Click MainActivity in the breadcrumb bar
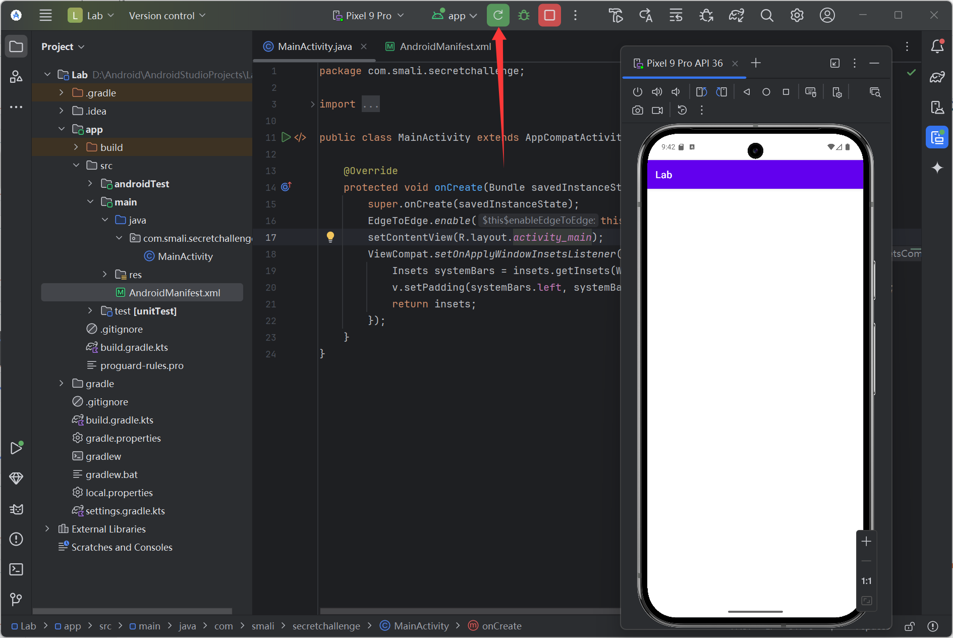 tap(421, 626)
